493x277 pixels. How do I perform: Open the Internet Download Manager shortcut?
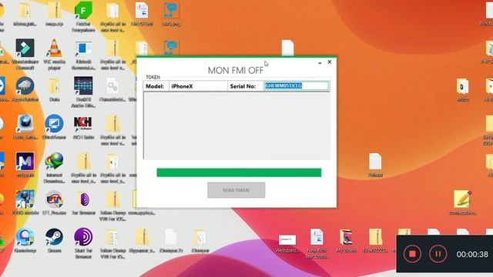coord(54,168)
